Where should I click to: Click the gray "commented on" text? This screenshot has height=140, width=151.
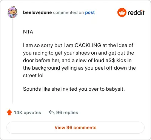68,12
